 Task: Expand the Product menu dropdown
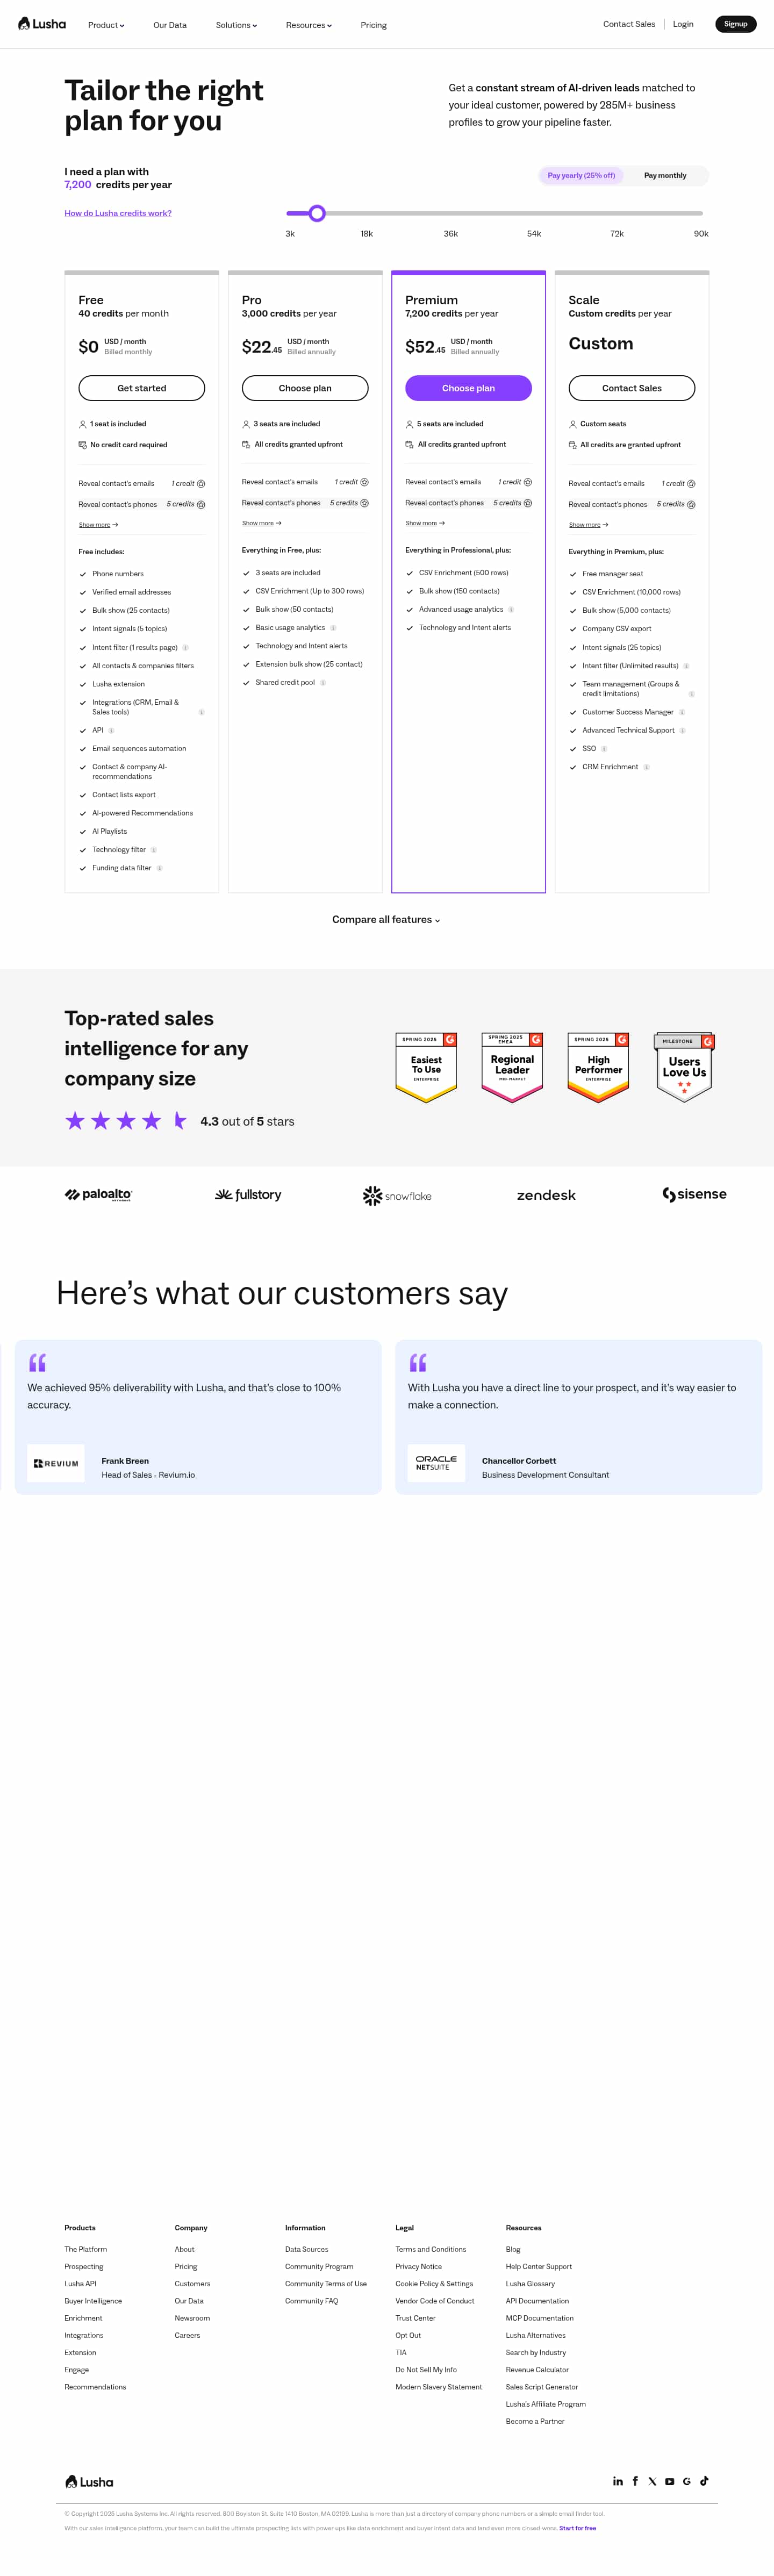click(x=106, y=25)
